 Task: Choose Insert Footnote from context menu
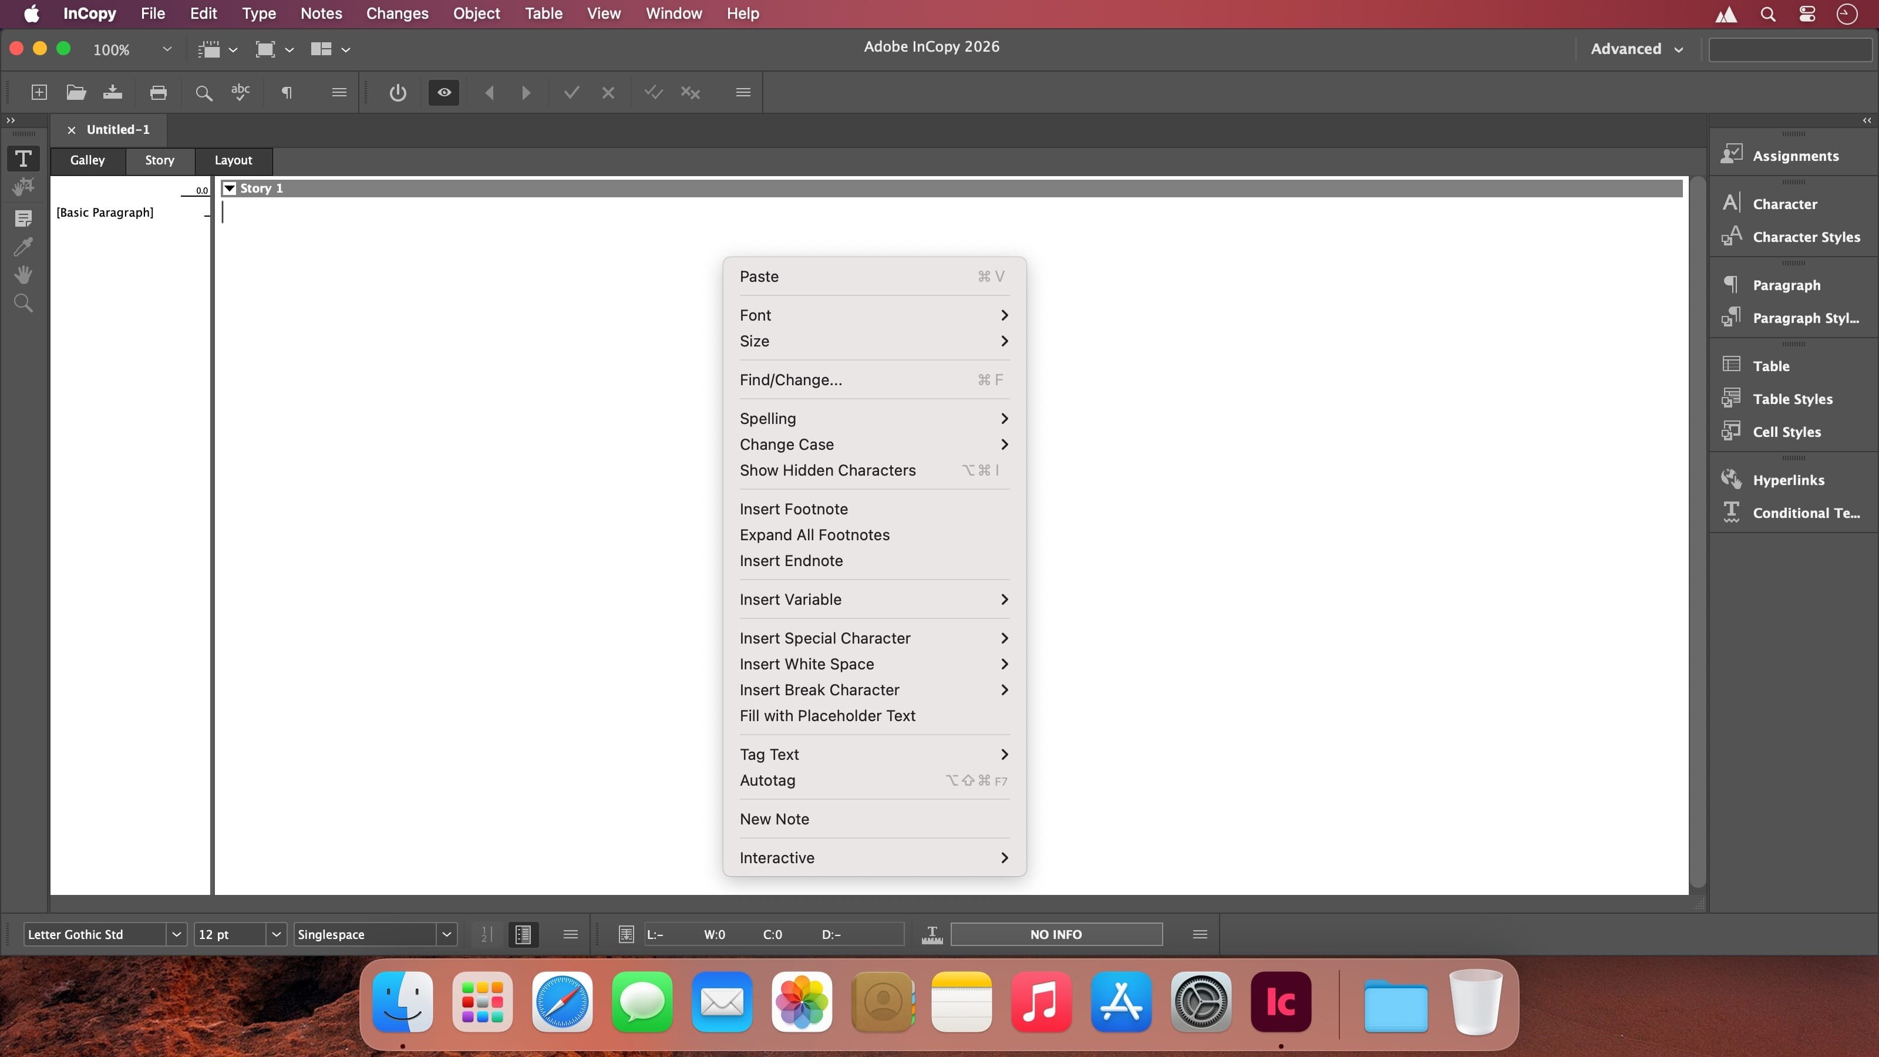pyautogui.click(x=793, y=509)
